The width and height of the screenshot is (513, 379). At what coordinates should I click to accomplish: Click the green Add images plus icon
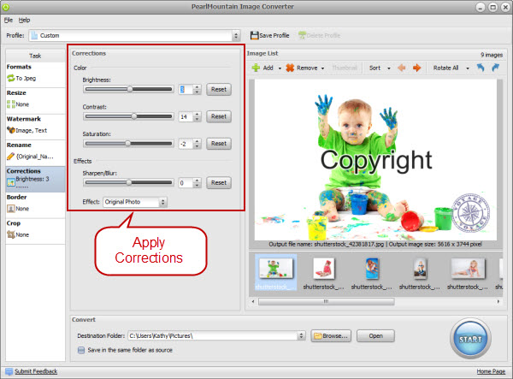point(255,68)
